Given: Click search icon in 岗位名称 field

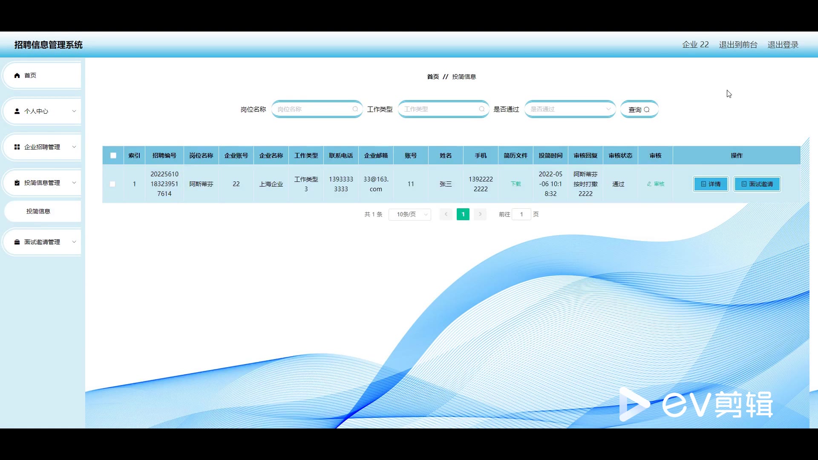Looking at the screenshot, I should (355, 109).
